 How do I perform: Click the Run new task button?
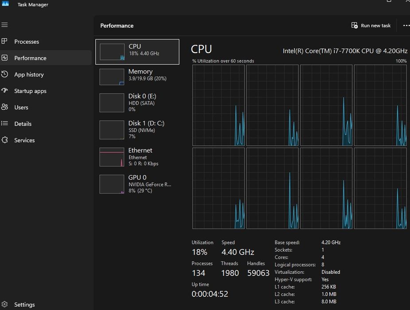pos(371,26)
